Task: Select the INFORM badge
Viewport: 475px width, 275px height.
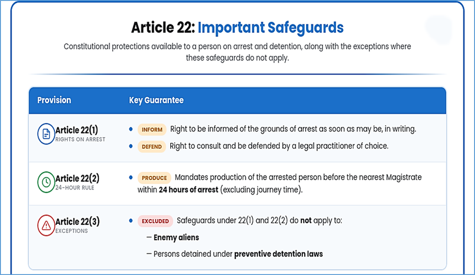Action: [x=152, y=130]
